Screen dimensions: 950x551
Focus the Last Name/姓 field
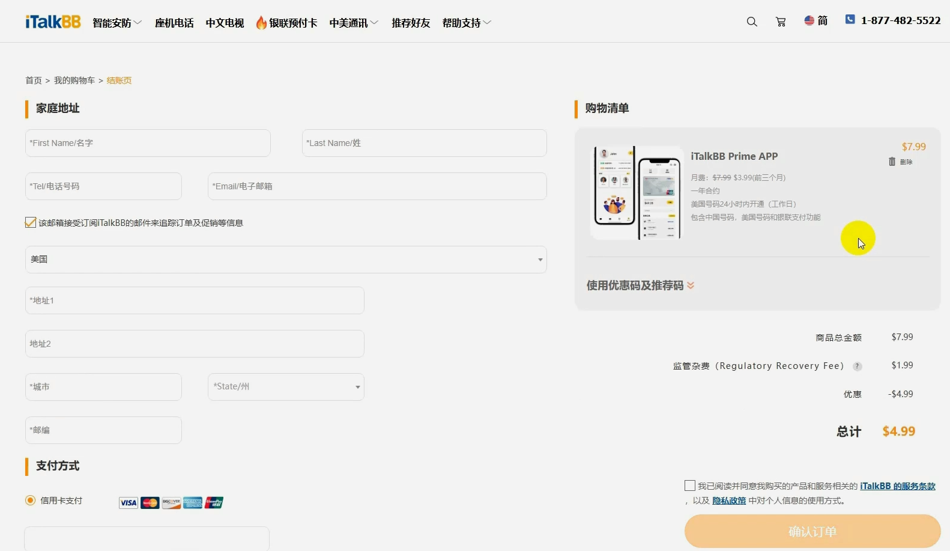(425, 143)
